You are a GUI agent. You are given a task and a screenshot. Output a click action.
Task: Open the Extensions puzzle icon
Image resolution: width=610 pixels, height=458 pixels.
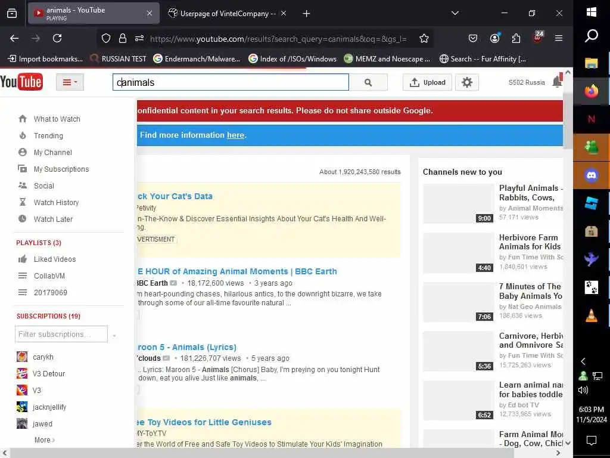click(516, 38)
